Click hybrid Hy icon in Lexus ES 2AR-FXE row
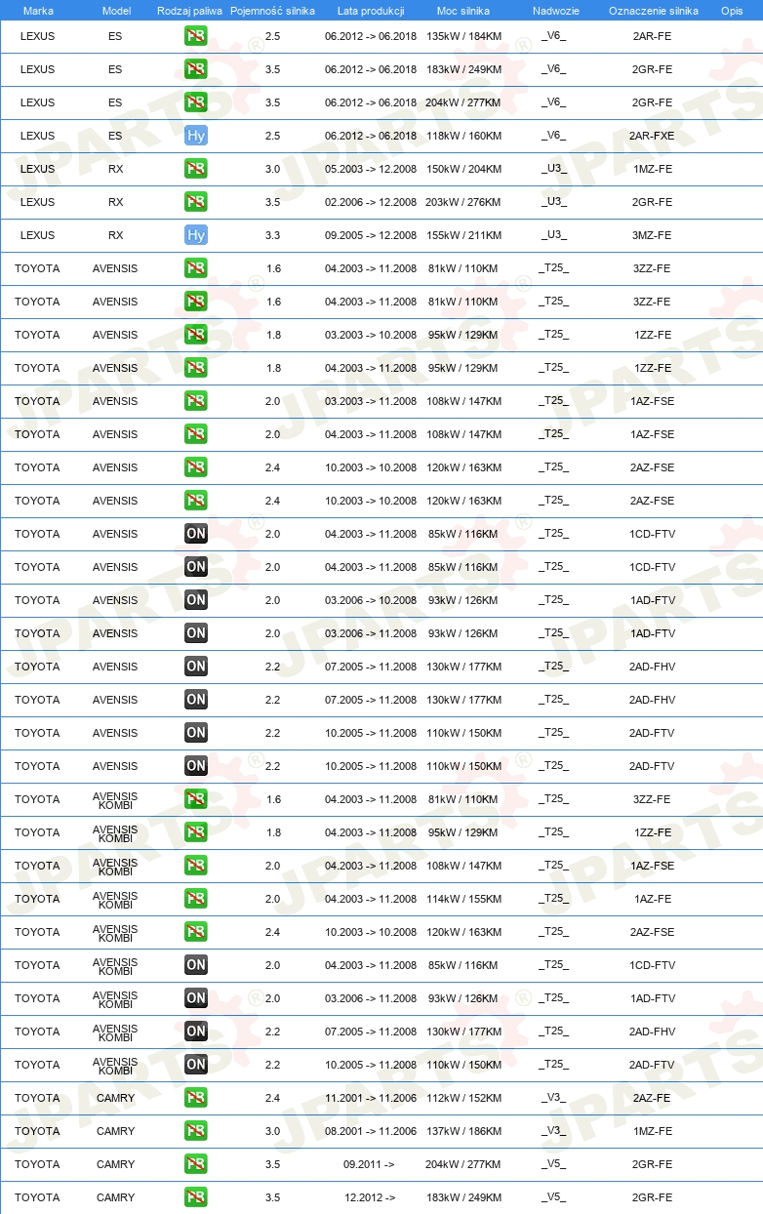Screen dimensions: 763x1214 (x=196, y=136)
